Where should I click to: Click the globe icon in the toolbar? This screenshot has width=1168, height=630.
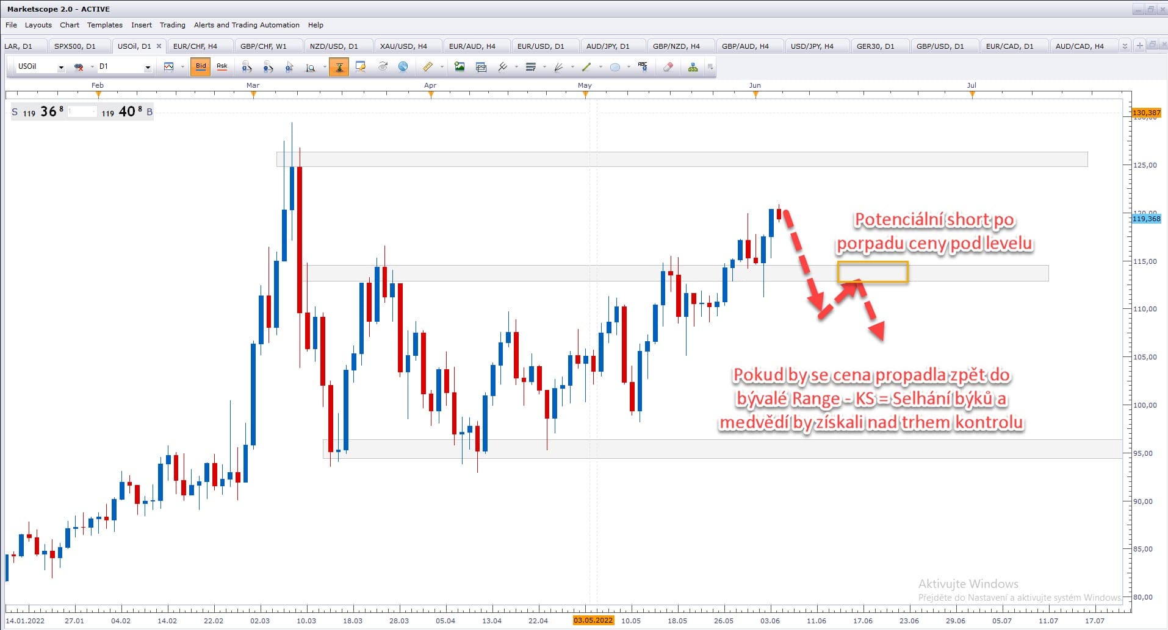point(403,67)
